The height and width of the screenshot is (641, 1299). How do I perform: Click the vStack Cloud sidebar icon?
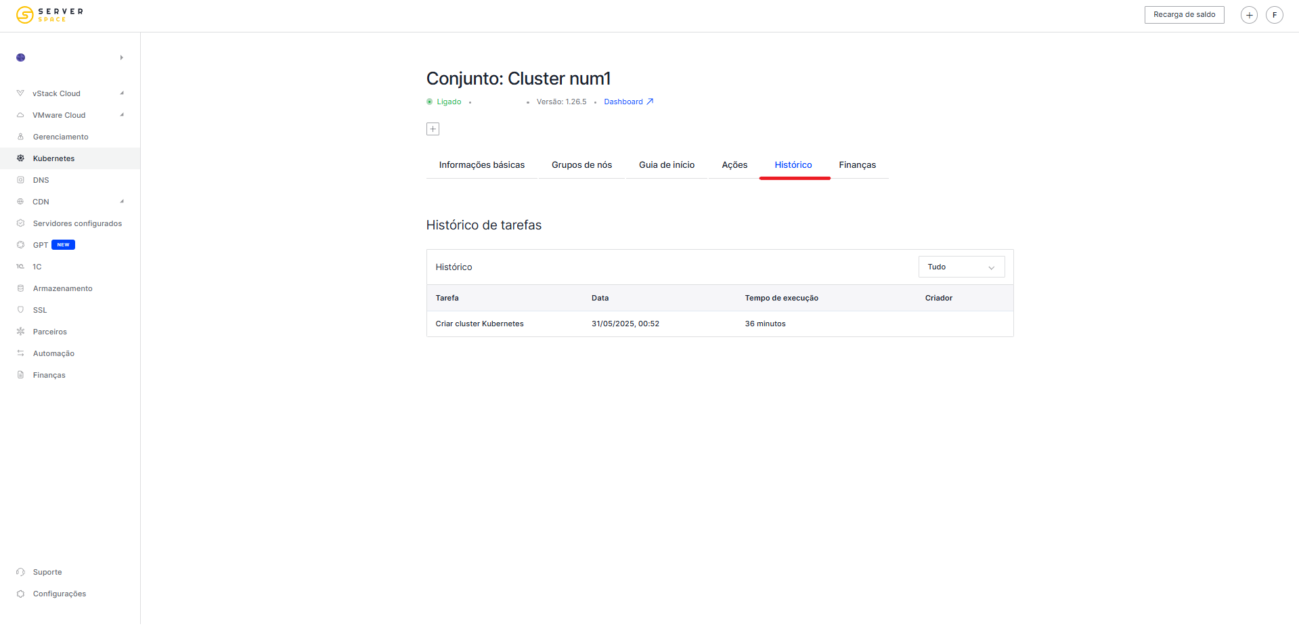20,93
